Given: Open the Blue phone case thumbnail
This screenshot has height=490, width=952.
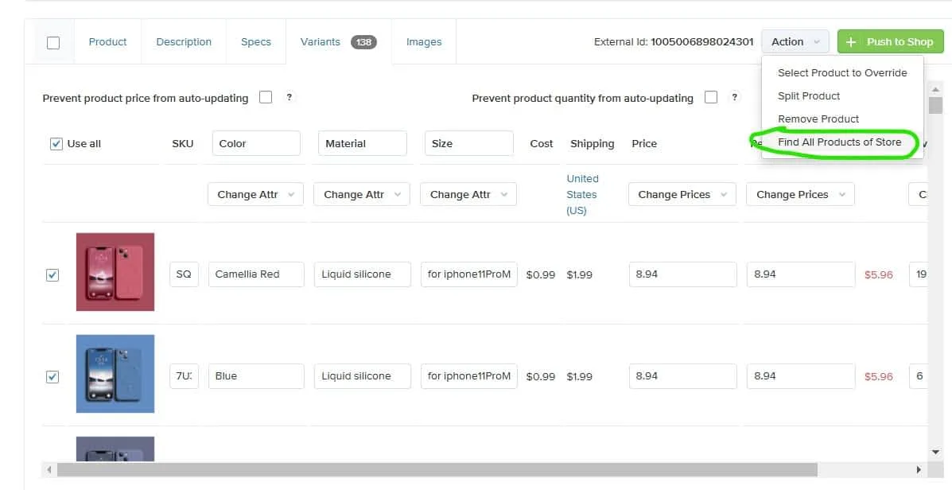Looking at the screenshot, I should 115,374.
